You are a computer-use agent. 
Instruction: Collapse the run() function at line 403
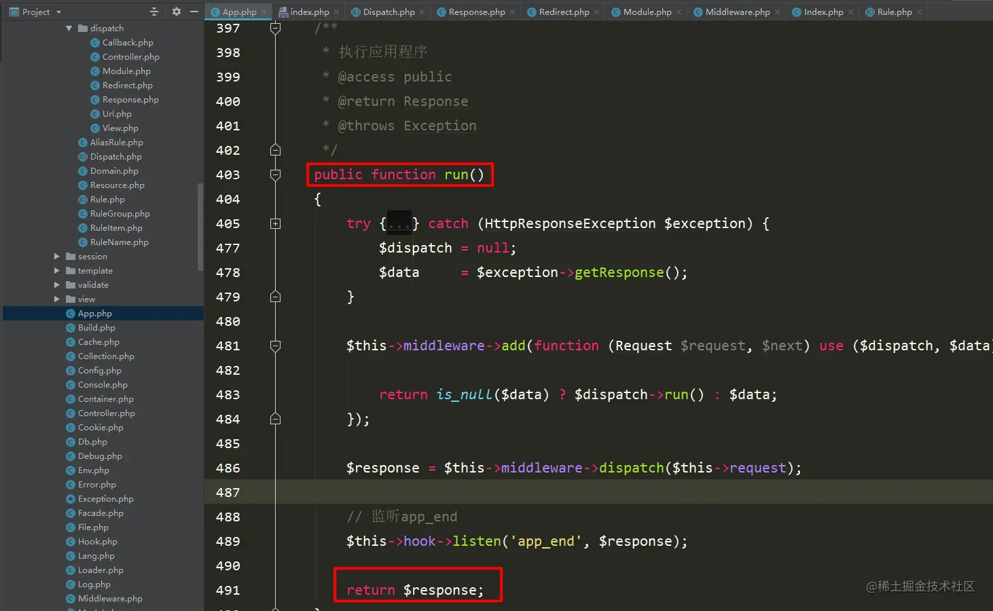coord(275,174)
